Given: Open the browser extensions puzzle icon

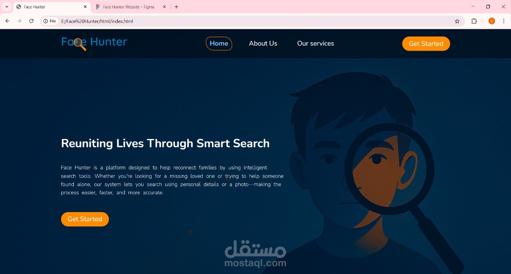Looking at the screenshot, I should pos(474,21).
